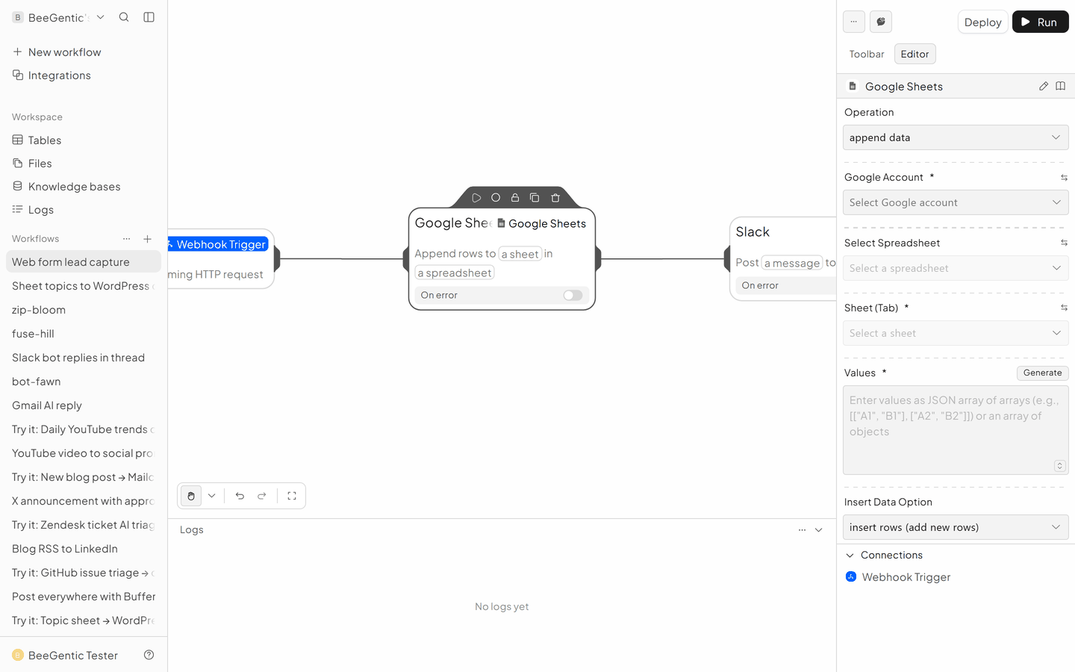1075x672 pixels.
Task: Click the Google Sheets icon in panel header
Action: (x=853, y=86)
